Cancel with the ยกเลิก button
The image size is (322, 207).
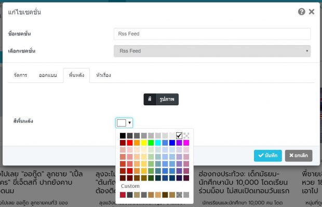point(299,156)
